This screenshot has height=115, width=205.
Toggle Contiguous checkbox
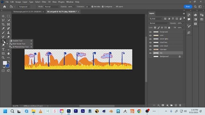coord(102,7)
